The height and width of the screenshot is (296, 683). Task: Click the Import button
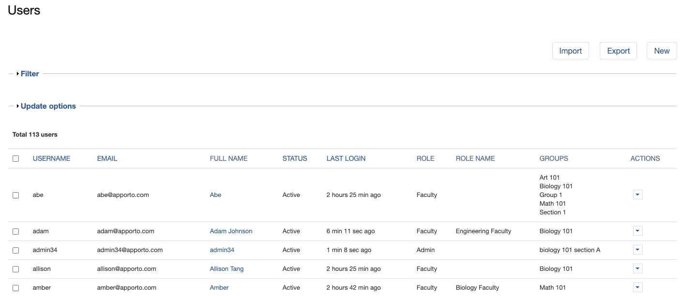(570, 51)
